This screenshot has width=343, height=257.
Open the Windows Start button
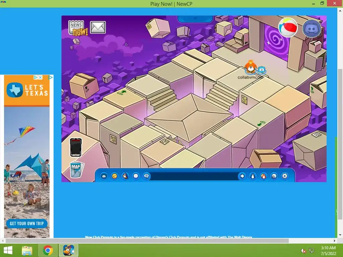click(x=8, y=250)
